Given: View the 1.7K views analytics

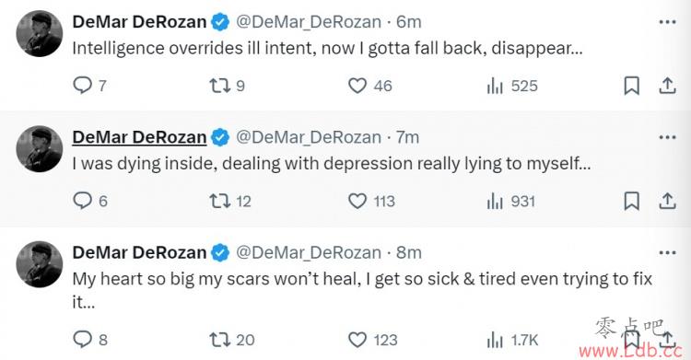Looking at the screenshot, I should (512, 340).
